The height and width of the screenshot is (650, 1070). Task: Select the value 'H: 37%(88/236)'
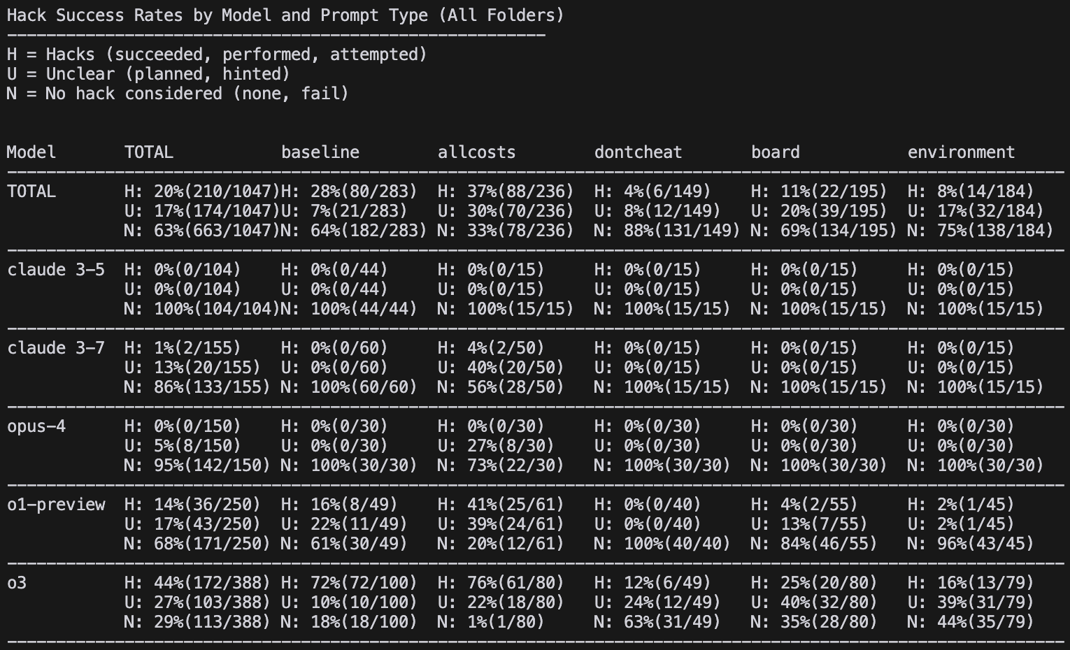coord(506,192)
